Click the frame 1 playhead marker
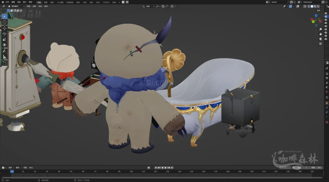 (x=12, y=171)
